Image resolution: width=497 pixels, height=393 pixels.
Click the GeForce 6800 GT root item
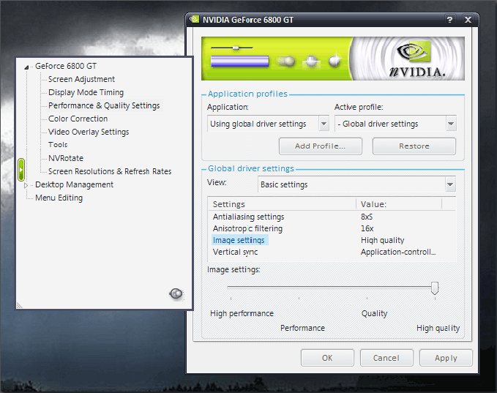point(66,66)
